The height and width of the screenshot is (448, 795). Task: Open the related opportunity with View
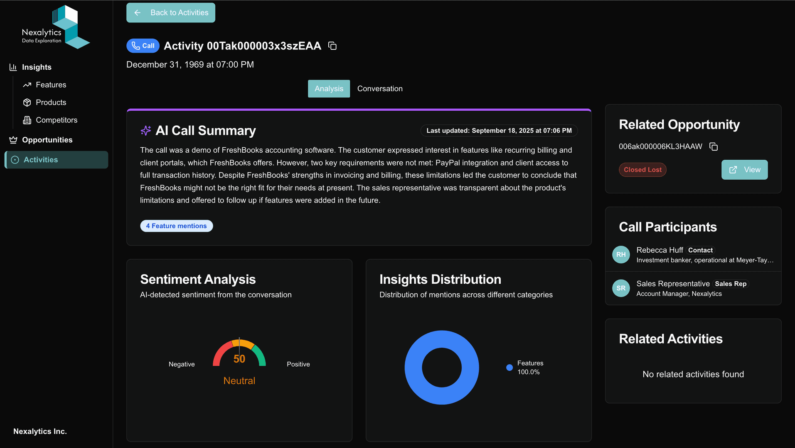tap(744, 170)
